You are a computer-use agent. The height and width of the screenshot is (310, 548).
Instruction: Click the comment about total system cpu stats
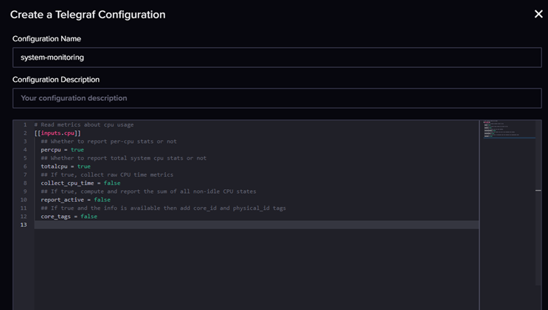point(124,158)
